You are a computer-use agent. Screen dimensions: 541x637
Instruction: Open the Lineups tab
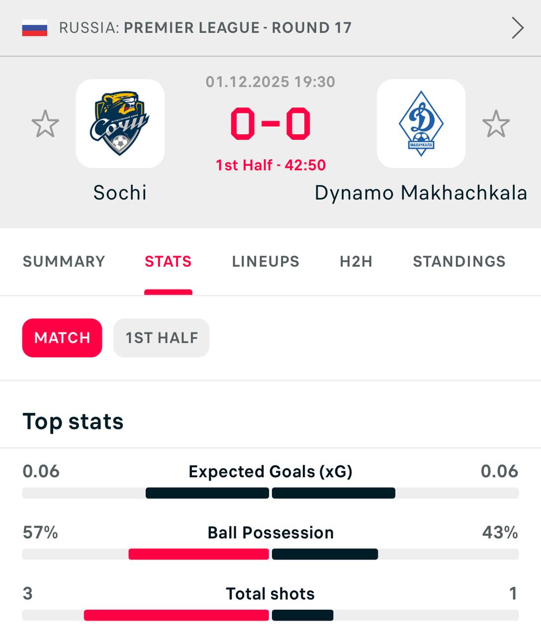tap(266, 261)
